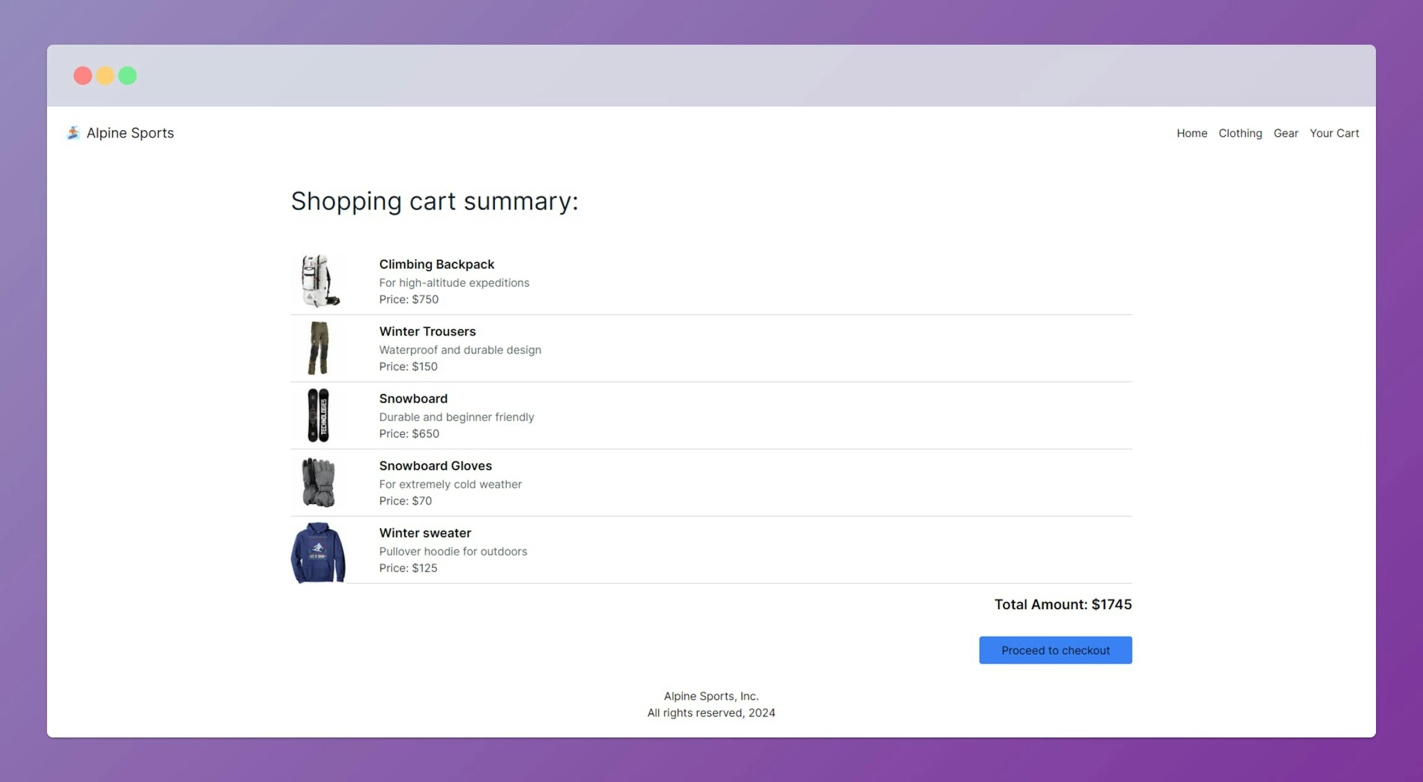The width and height of the screenshot is (1423, 782).
Task: Open the Clothing section
Action: click(1240, 133)
